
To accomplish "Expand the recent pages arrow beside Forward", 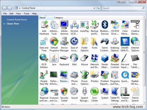I will [x=13, y=8].
